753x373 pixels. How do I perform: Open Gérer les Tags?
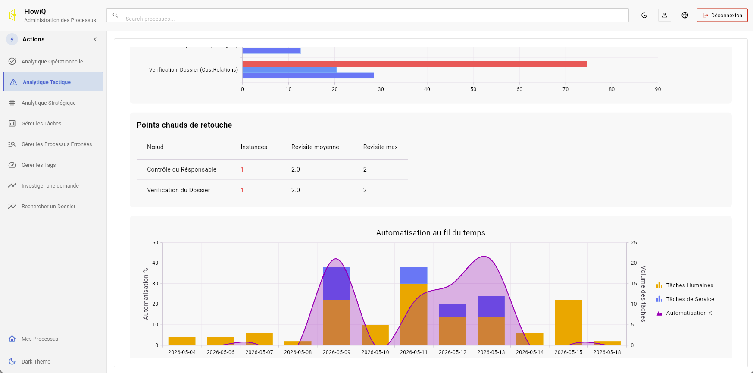coord(53,165)
